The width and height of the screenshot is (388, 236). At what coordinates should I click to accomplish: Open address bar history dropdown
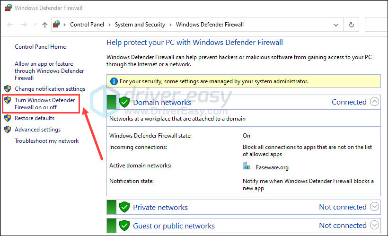point(335,25)
